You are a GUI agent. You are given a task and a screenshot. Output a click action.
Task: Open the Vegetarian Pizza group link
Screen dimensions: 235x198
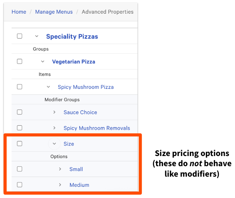click(x=74, y=62)
